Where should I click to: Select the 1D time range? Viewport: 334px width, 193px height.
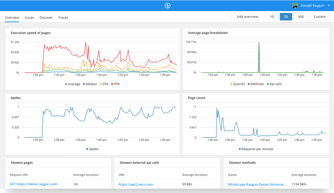click(272, 17)
